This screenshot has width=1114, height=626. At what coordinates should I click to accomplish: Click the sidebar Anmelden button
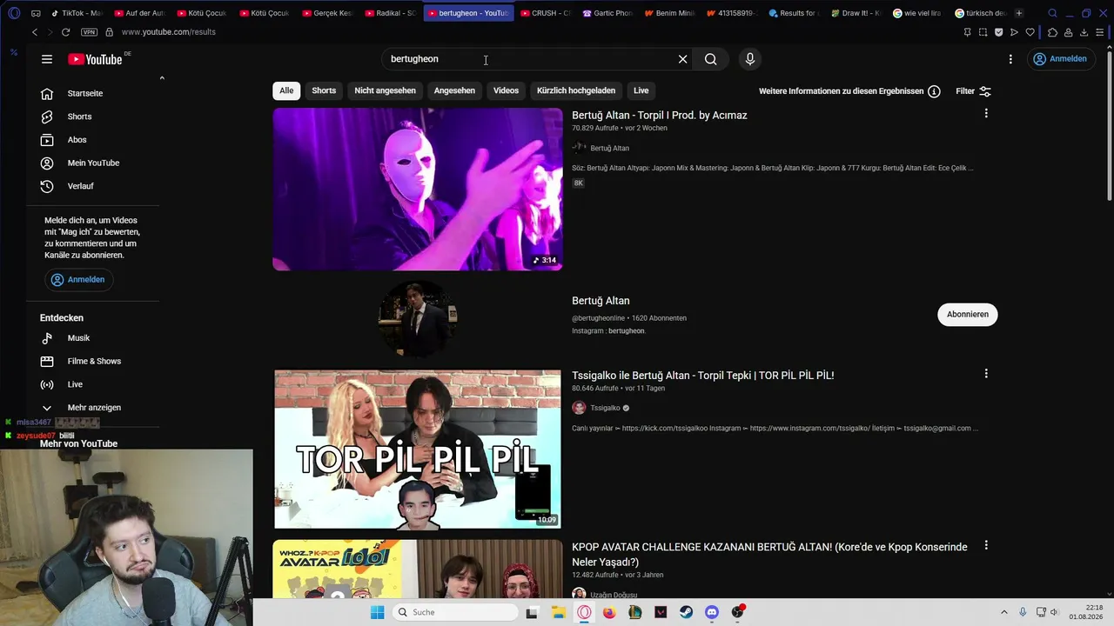point(77,279)
